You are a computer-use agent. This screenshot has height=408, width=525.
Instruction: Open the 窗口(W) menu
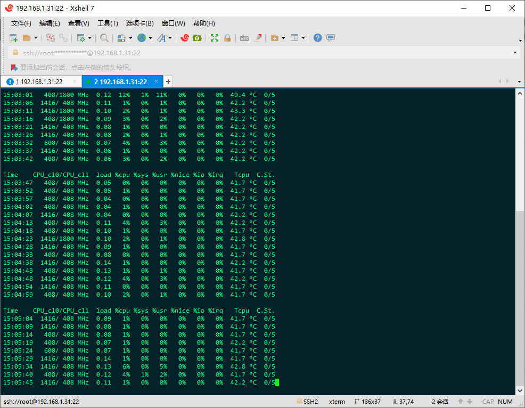click(x=174, y=23)
